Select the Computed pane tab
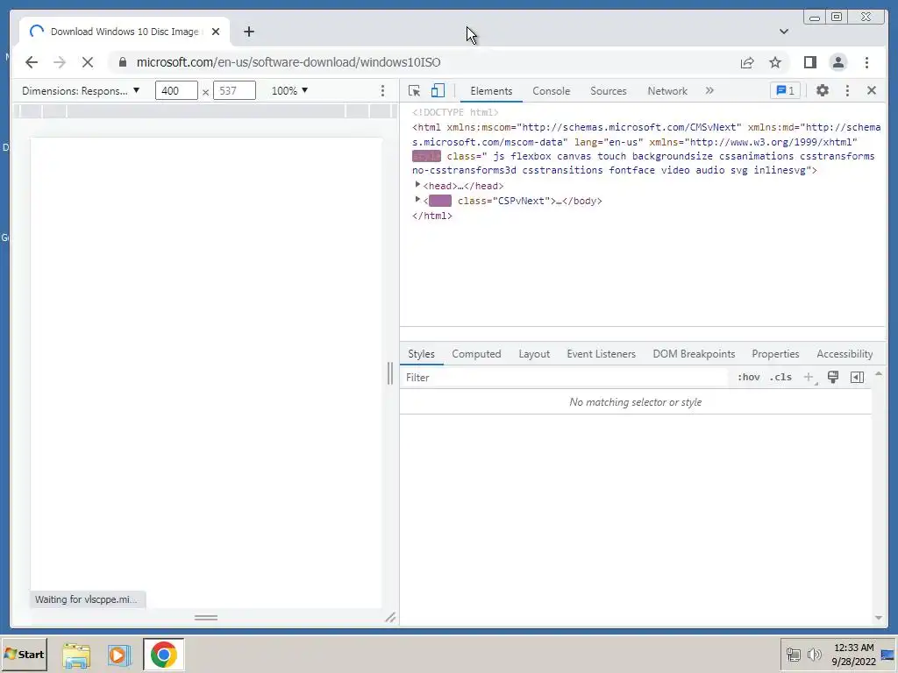 [476, 354]
